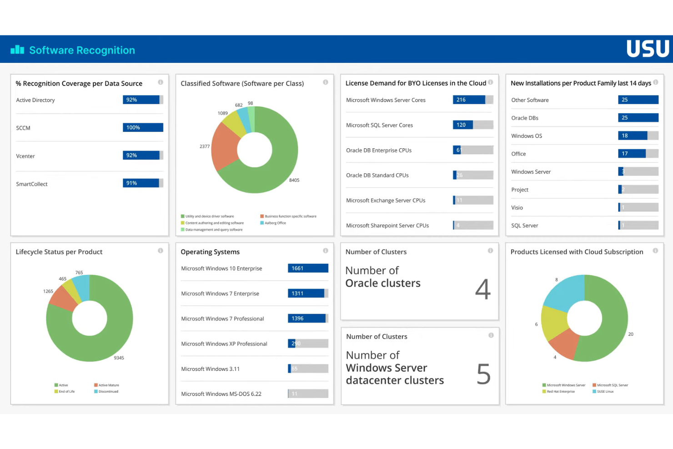Viewport: 673px width, 449px height.
Task: Click the Oracle DB Enterprise CPUs bar
Action: click(x=473, y=150)
